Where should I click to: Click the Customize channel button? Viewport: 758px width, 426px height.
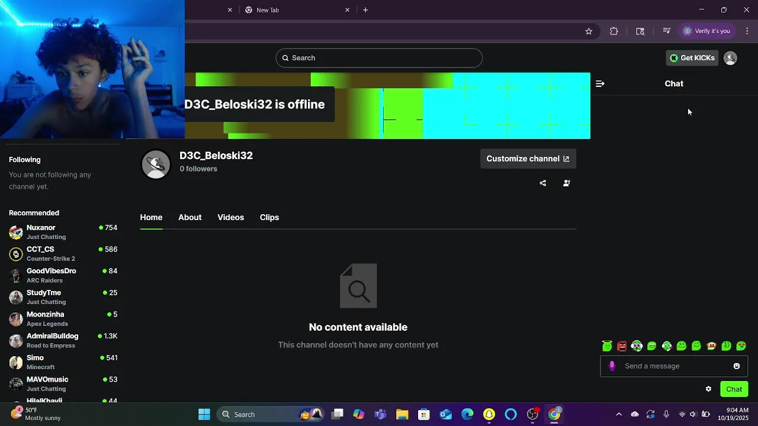click(x=528, y=159)
